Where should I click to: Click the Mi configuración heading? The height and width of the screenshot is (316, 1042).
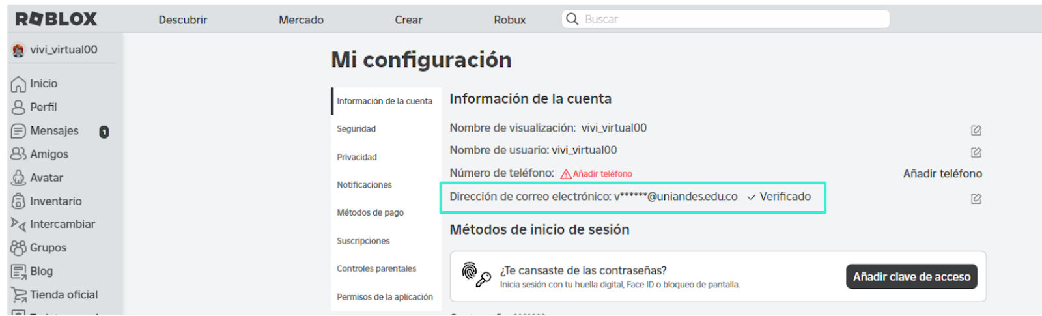tap(421, 60)
